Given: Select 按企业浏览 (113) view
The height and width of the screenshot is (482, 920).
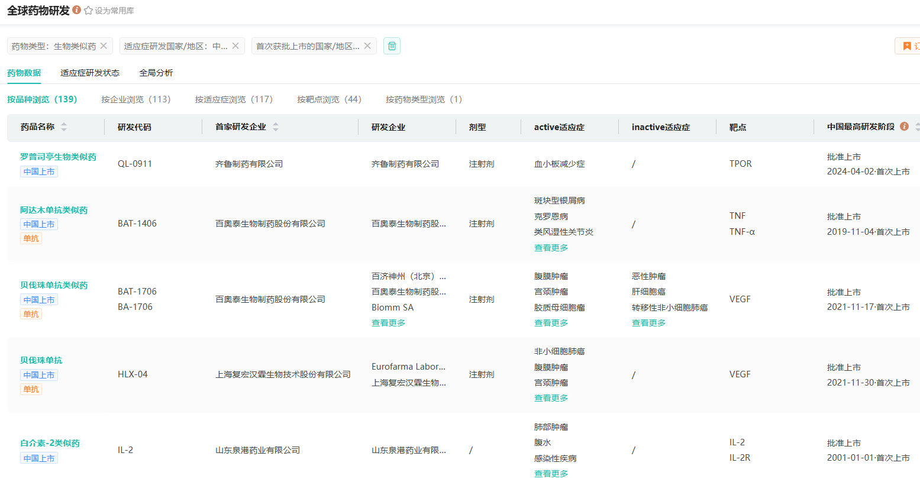Looking at the screenshot, I should (x=135, y=99).
